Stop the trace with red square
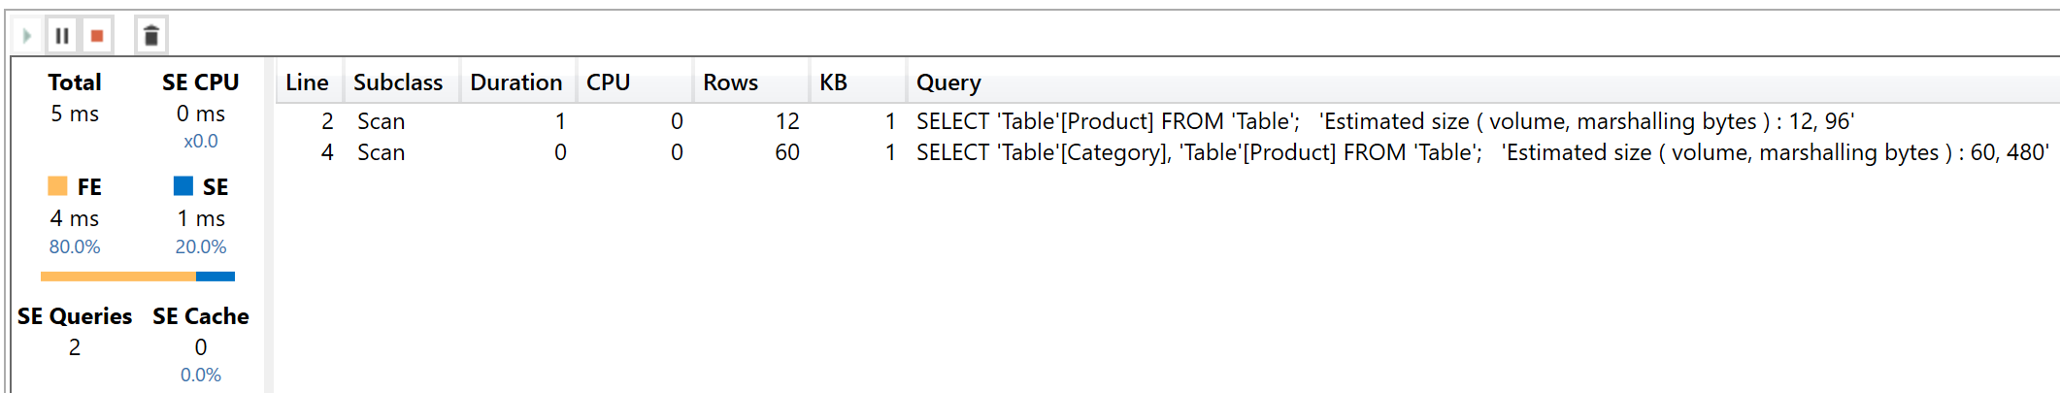The width and height of the screenshot is (2060, 393). pos(97,36)
